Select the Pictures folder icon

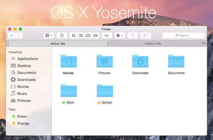click(105, 61)
